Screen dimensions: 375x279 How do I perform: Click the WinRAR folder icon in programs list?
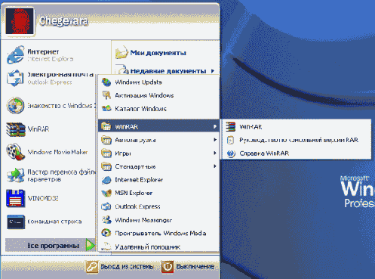tap(106, 126)
